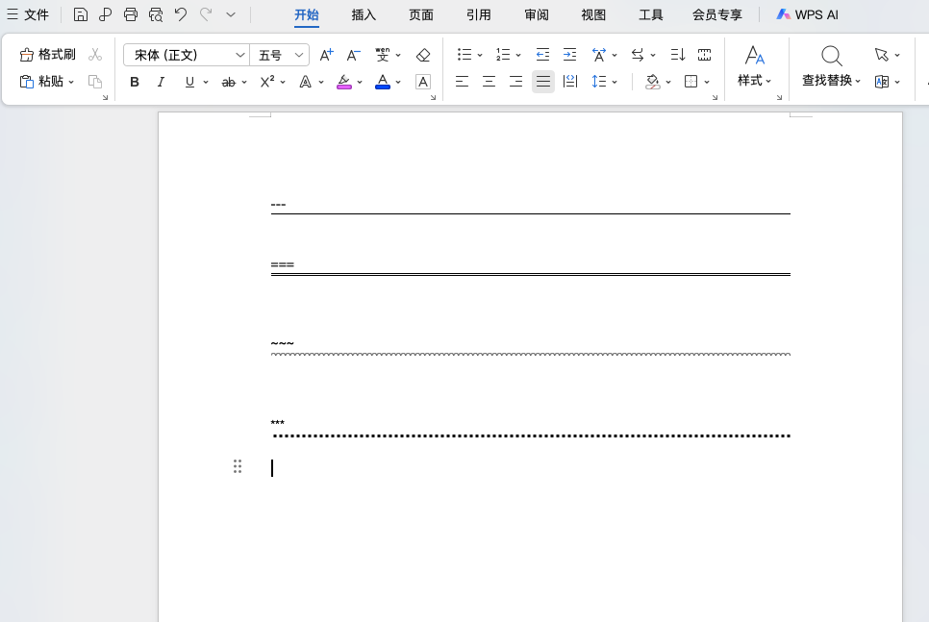
Task: Click the Cut scissors icon
Action: tap(95, 55)
